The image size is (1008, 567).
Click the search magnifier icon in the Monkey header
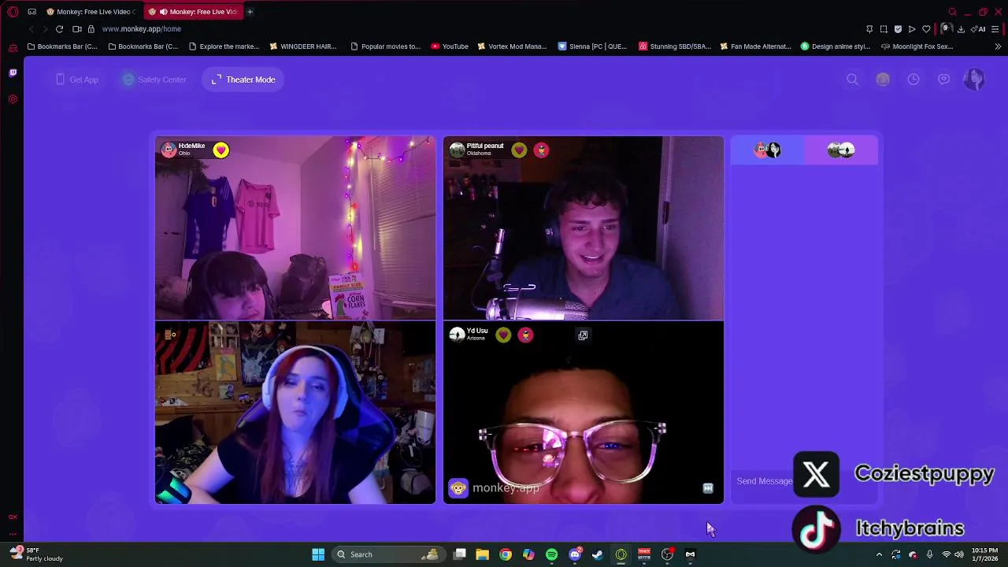(x=852, y=80)
